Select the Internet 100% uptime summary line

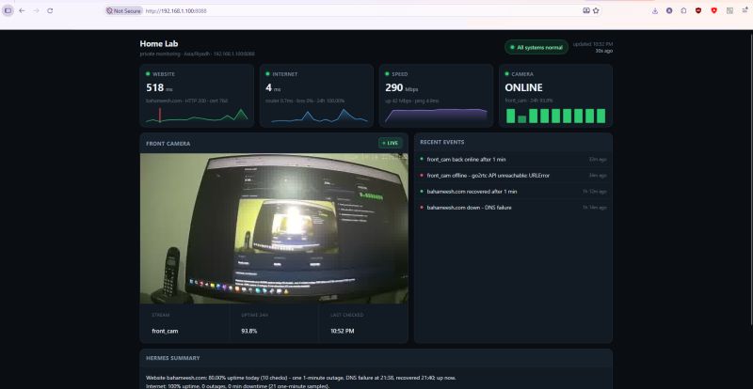pos(238,386)
